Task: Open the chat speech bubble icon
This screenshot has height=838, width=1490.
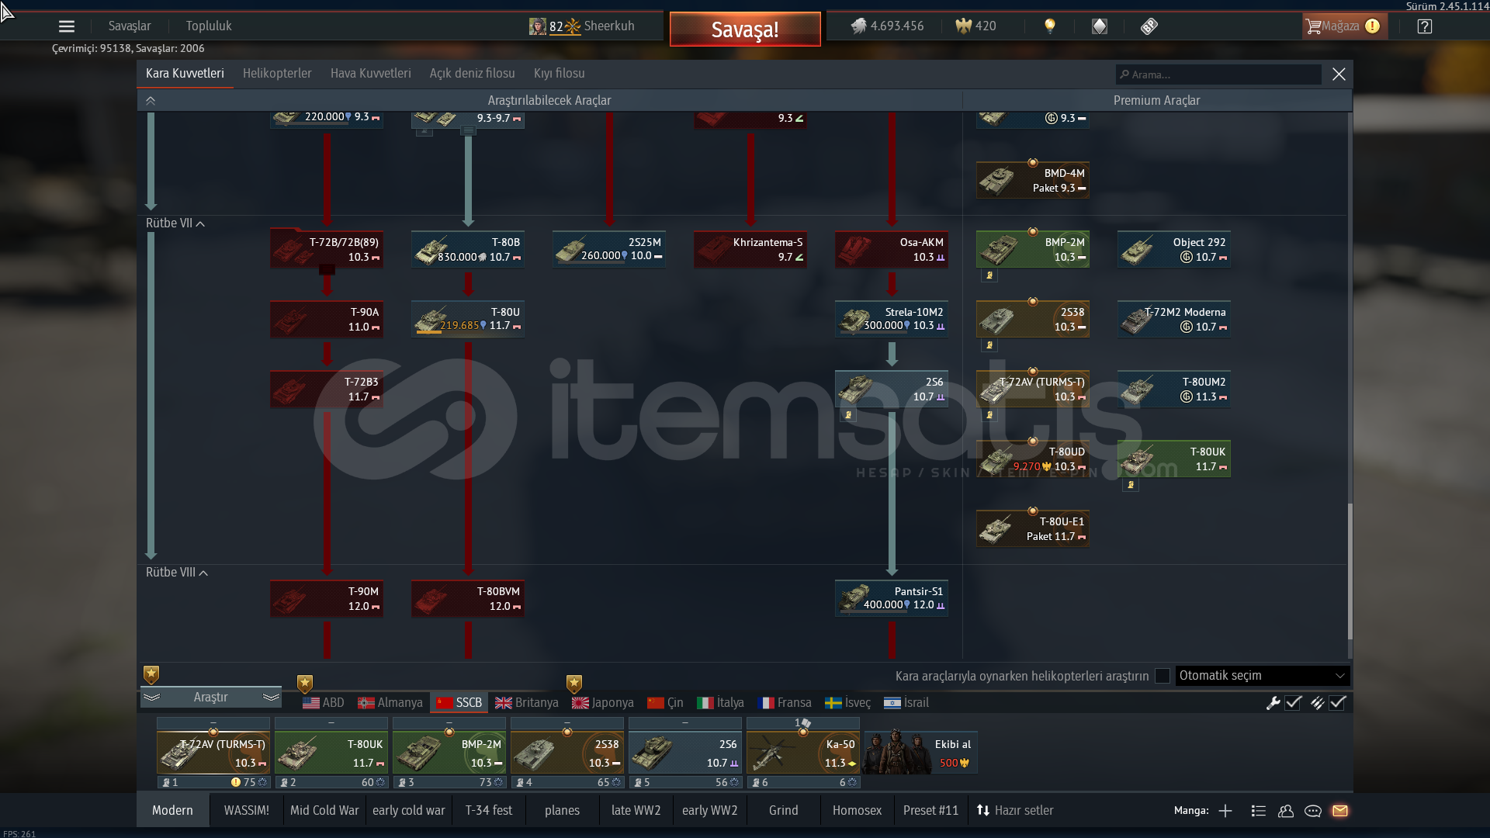Action: click(x=1313, y=811)
